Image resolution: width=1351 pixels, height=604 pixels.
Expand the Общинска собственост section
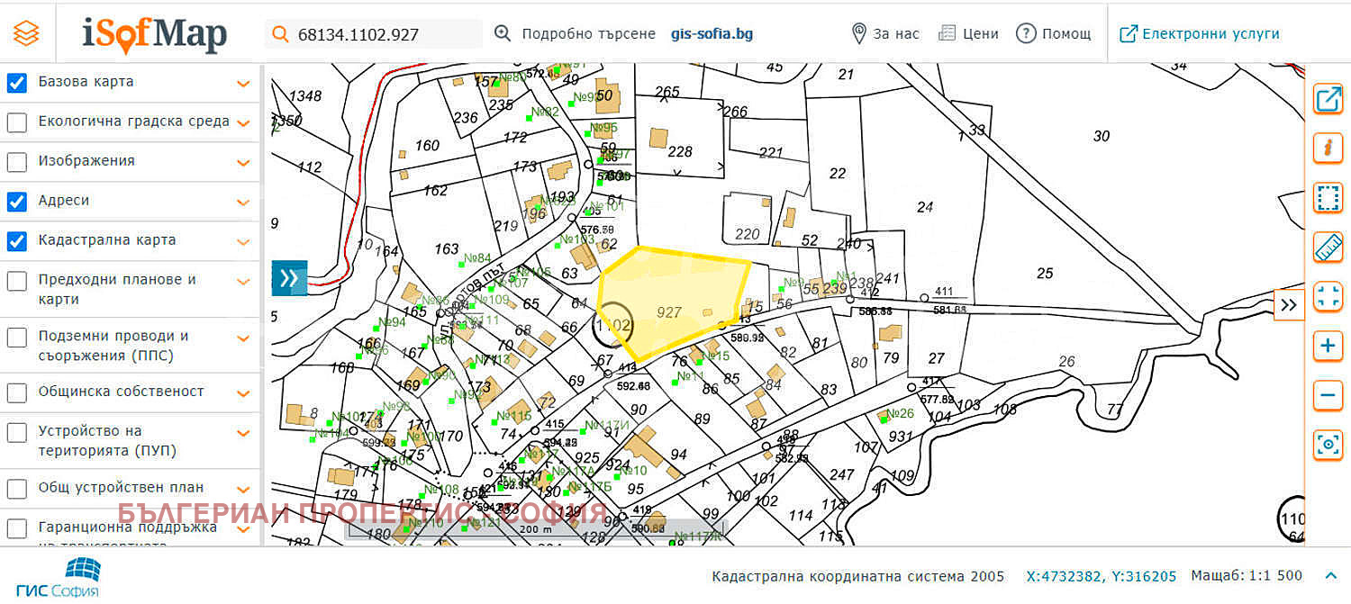[242, 393]
